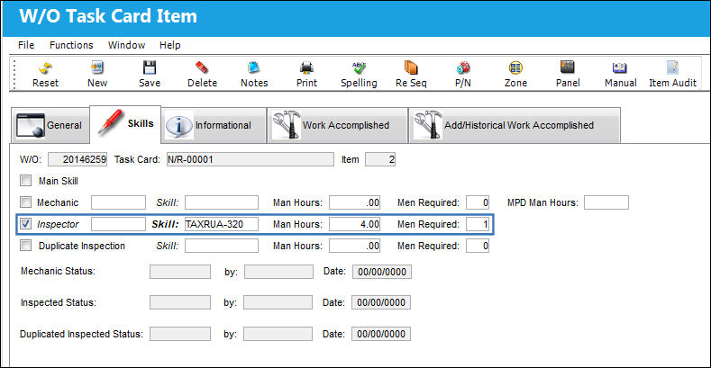The width and height of the screenshot is (711, 368).
Task: Click Duplicate Inspection Men Required field
Action: (478, 246)
